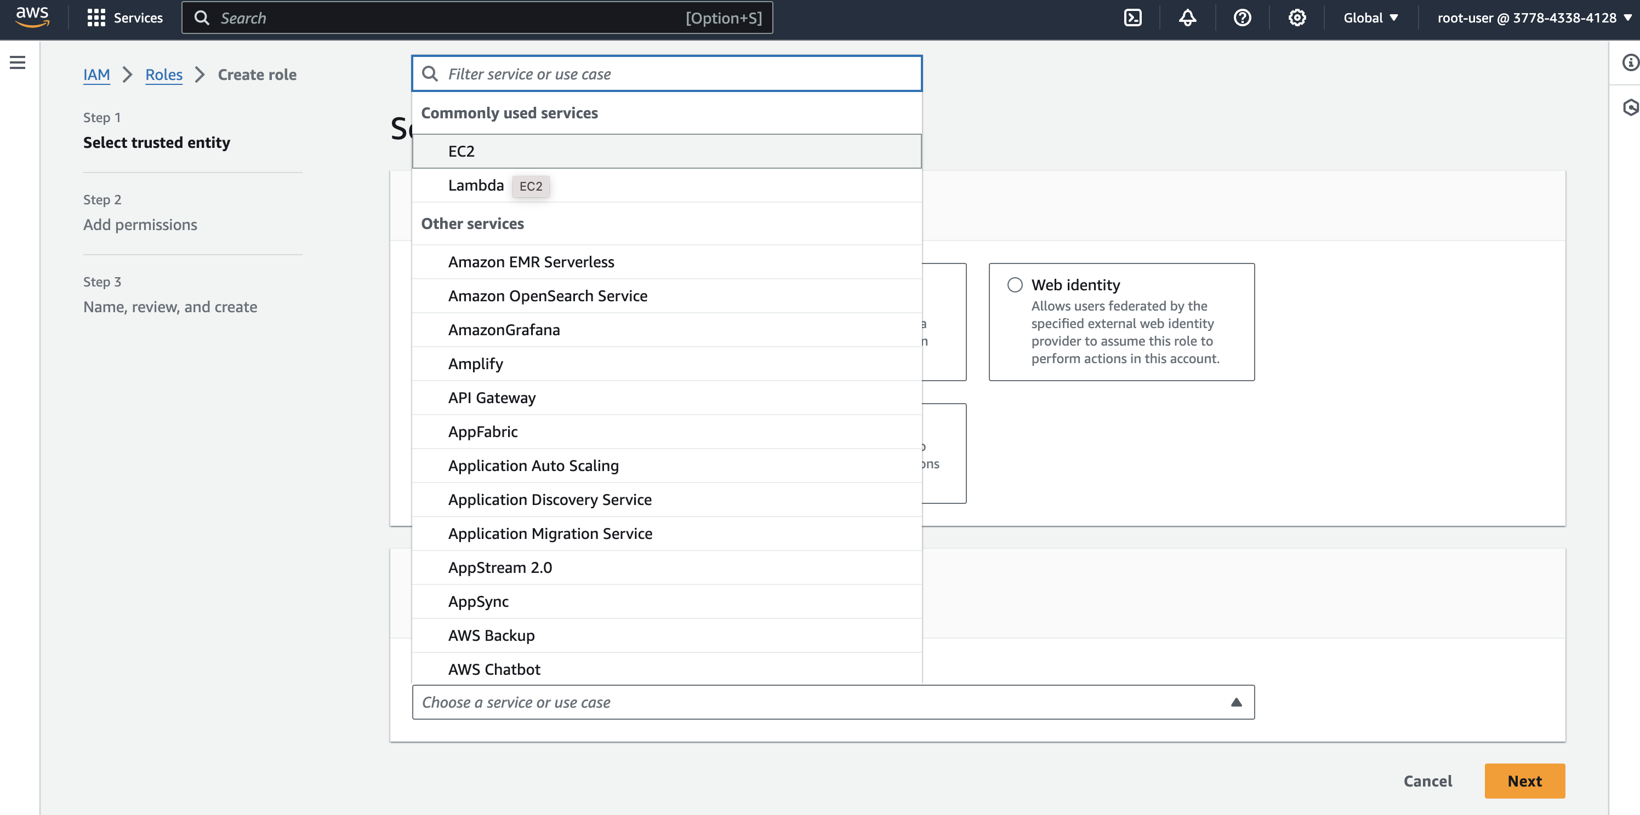Pick API Gateway from other services
The image size is (1640, 815).
pyautogui.click(x=492, y=398)
